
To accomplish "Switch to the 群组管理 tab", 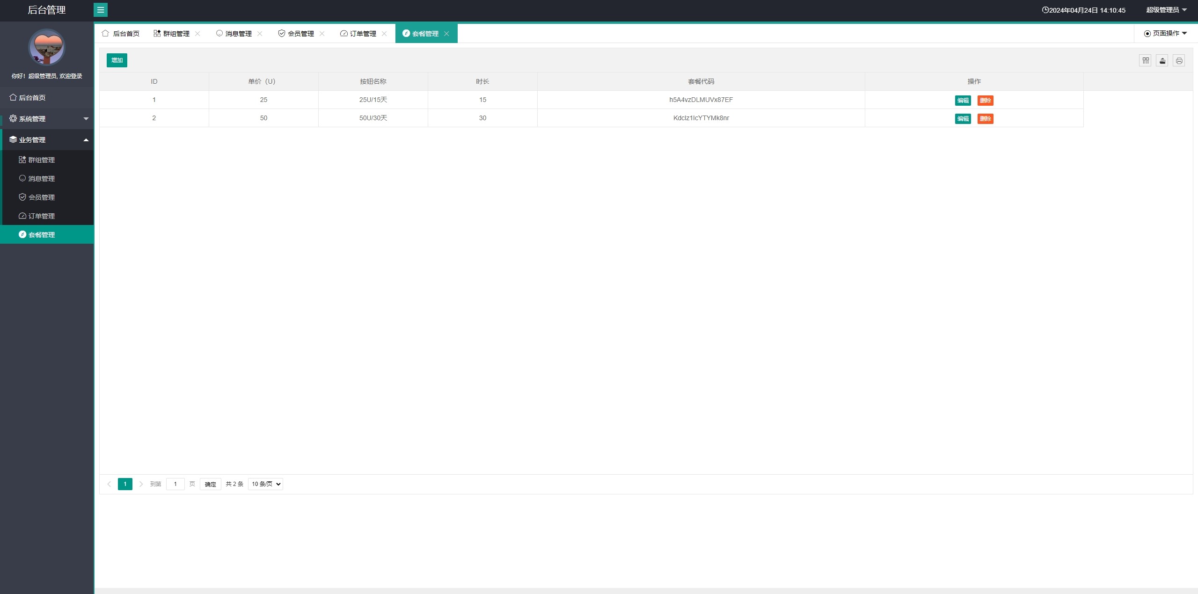I will (172, 34).
